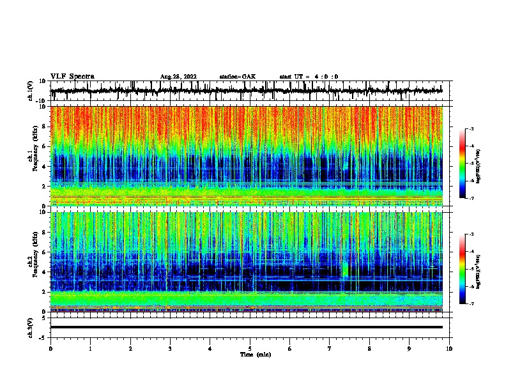Viewport: 506px width, 391px height.
Task: Click the ch.1 spectrogram color scale bar
Action: (x=463, y=164)
